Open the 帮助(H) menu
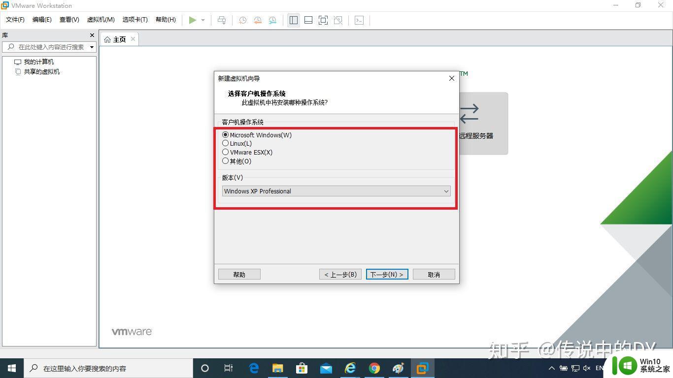This screenshot has height=378, width=673. coord(166,20)
